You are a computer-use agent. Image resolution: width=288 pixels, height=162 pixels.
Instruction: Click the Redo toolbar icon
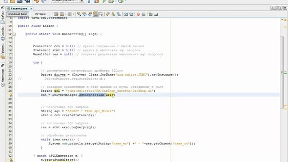44,1
